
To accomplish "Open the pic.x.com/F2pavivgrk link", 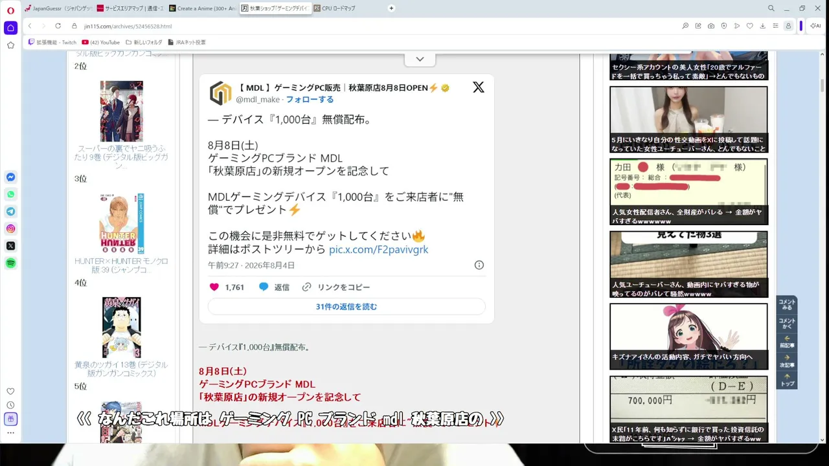I will click(379, 249).
